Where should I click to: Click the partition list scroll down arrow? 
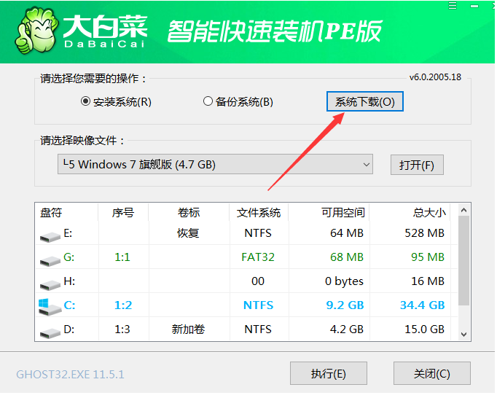[x=464, y=335]
